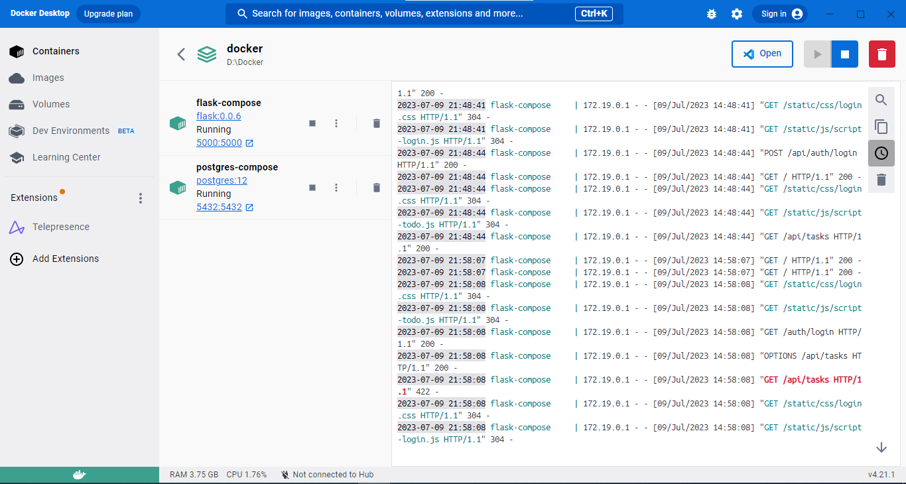Screen dimensions: 906x484
Task: Collapse back using the left chevron arrow
Action: [x=181, y=54]
